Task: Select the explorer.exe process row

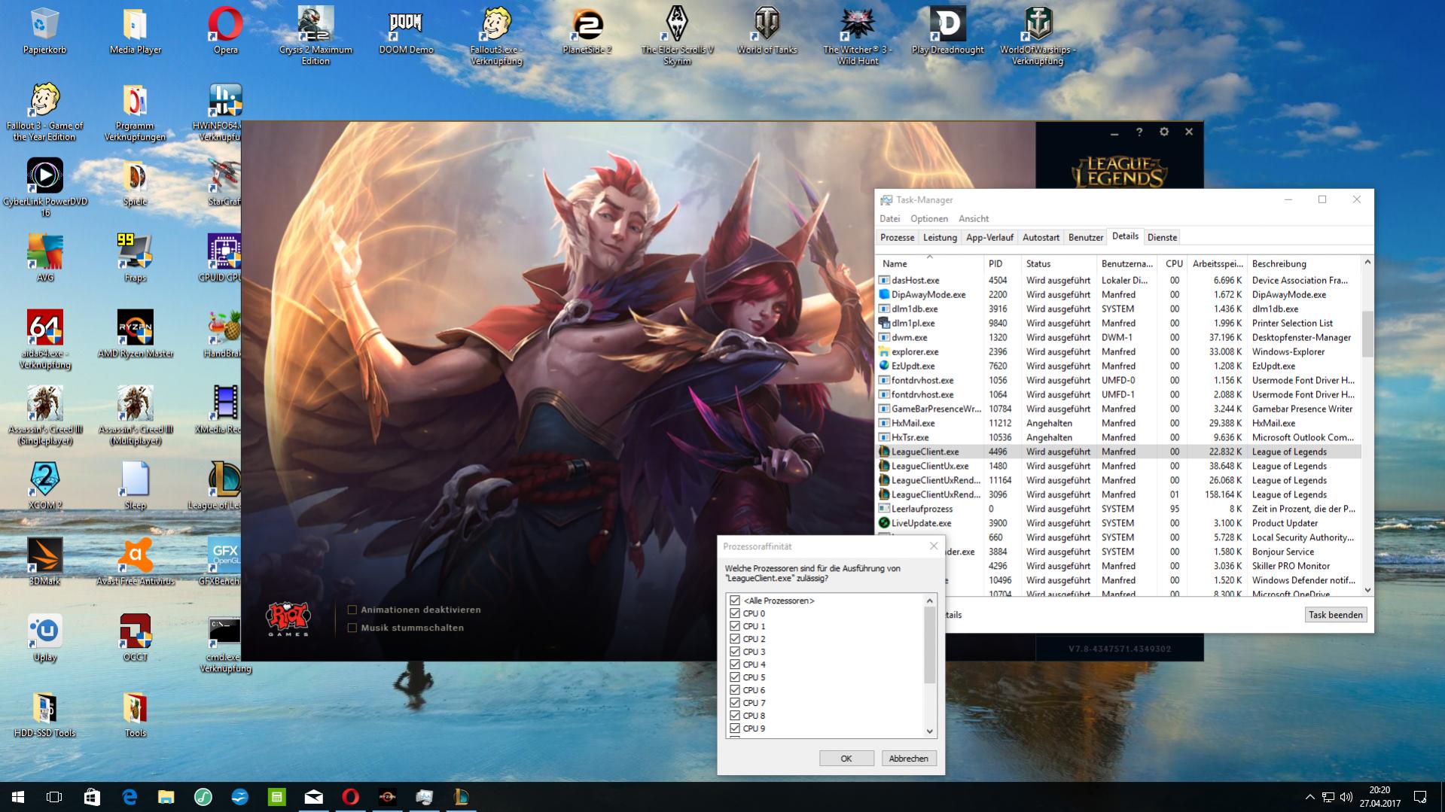Action: 1119,351
